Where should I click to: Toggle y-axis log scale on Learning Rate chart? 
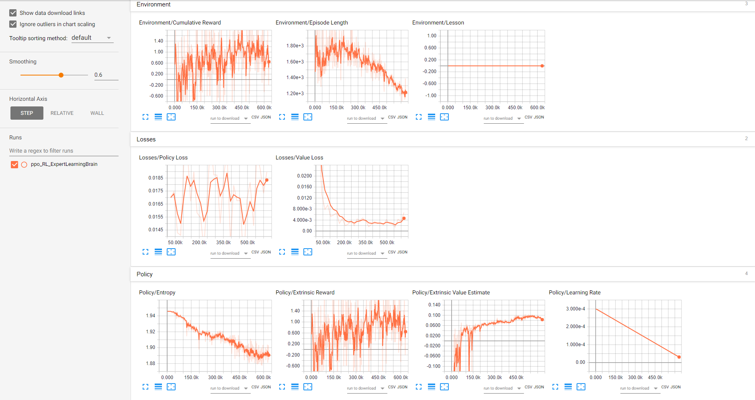(568, 387)
